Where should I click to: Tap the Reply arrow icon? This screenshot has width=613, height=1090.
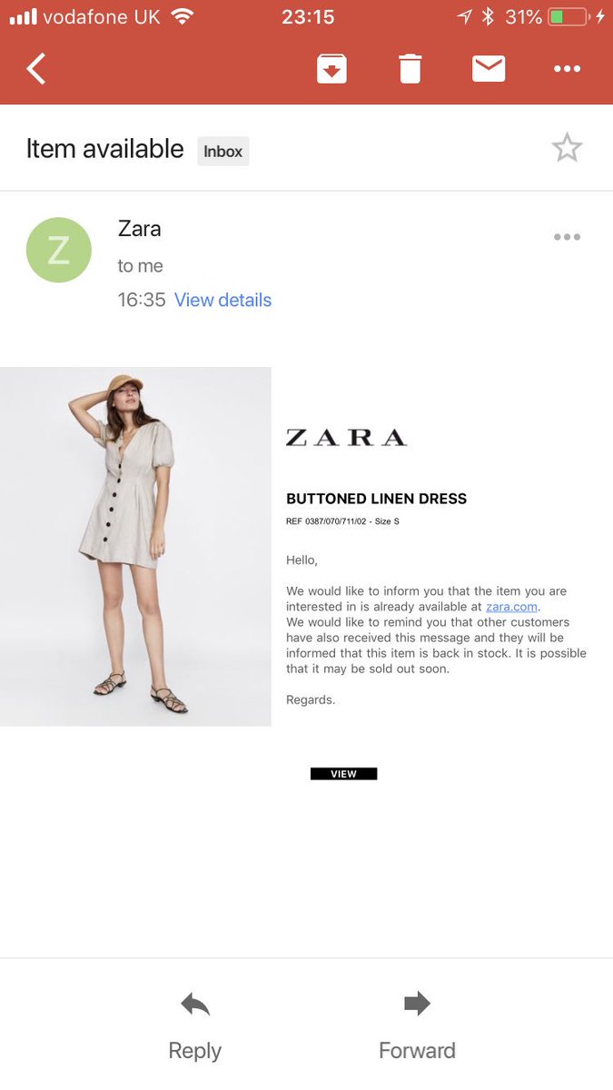click(195, 1004)
